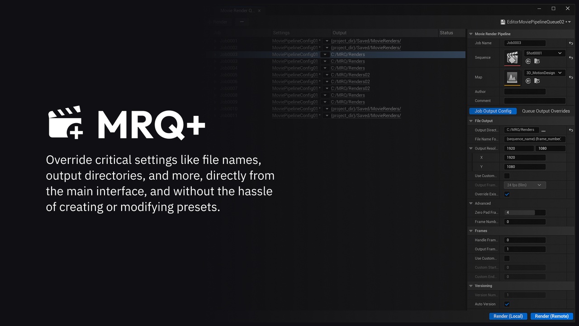The height and width of the screenshot is (326, 579).
Task: Uncheck the Auto Version checkbox
Action: coord(507,304)
